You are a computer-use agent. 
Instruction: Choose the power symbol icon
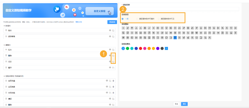(x=197, y=38)
